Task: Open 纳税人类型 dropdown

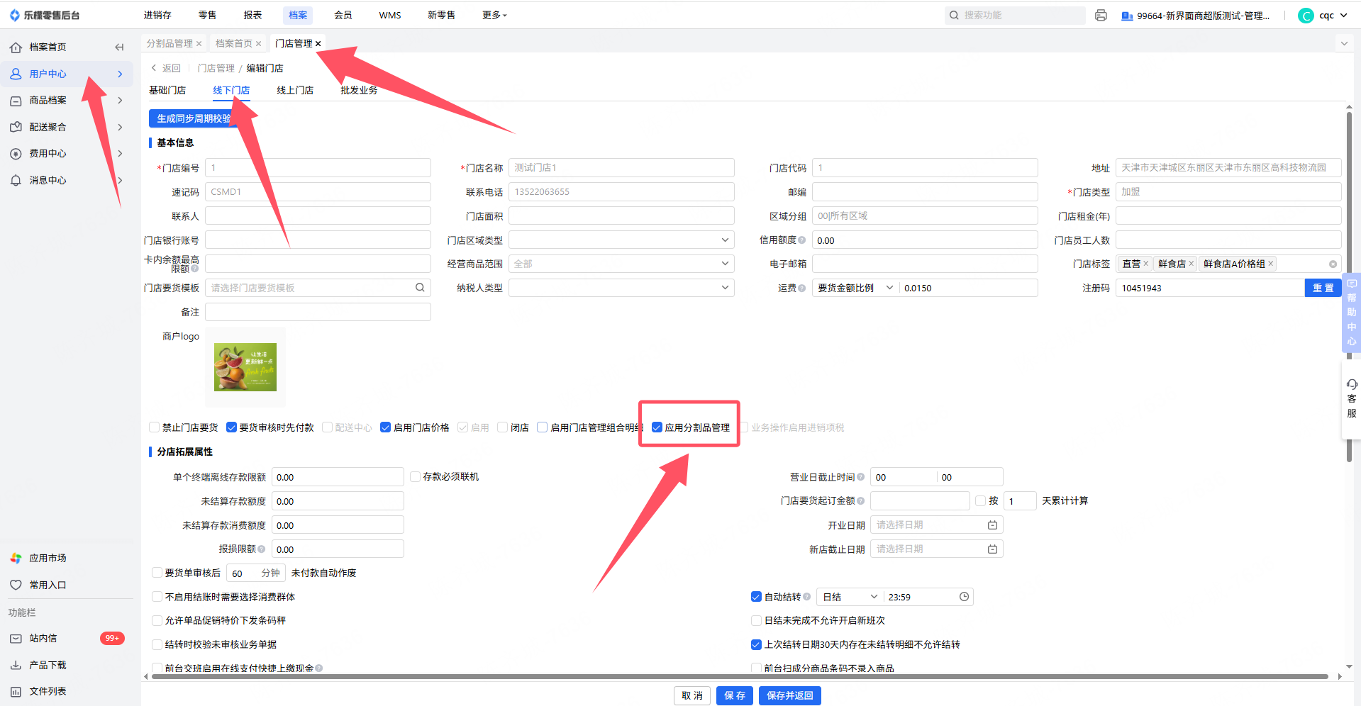Action: pyautogui.click(x=621, y=288)
